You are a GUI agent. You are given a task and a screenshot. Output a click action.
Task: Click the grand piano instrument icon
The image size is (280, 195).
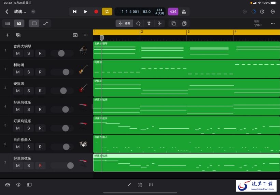click(83, 50)
